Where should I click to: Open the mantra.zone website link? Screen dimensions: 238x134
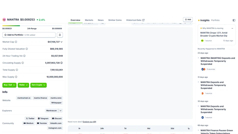(x=56, y=98)
